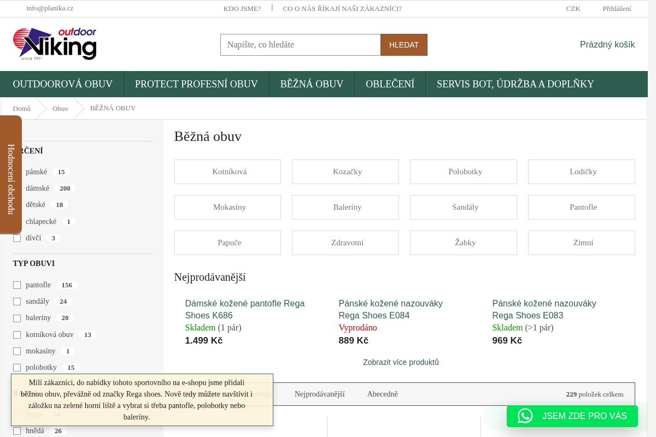The width and height of the screenshot is (656, 437).
Task: Enable the hnědá color checkbox
Action: 17,431
